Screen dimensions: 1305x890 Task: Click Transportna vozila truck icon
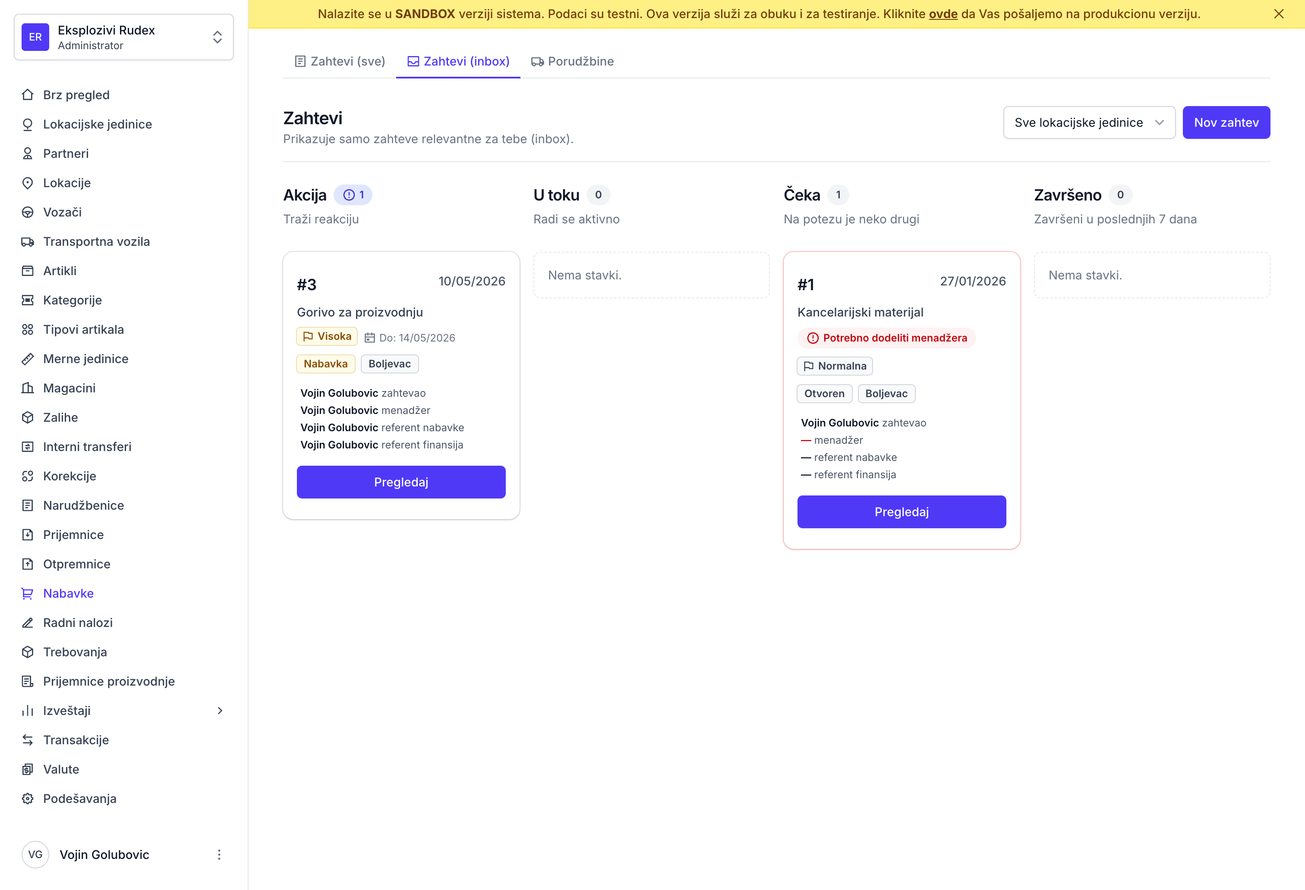coord(28,241)
